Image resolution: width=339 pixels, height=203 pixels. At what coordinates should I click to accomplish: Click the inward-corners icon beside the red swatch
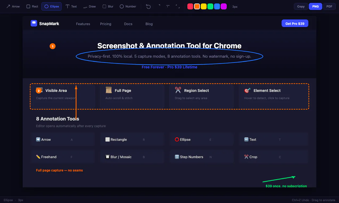pos(178,6)
